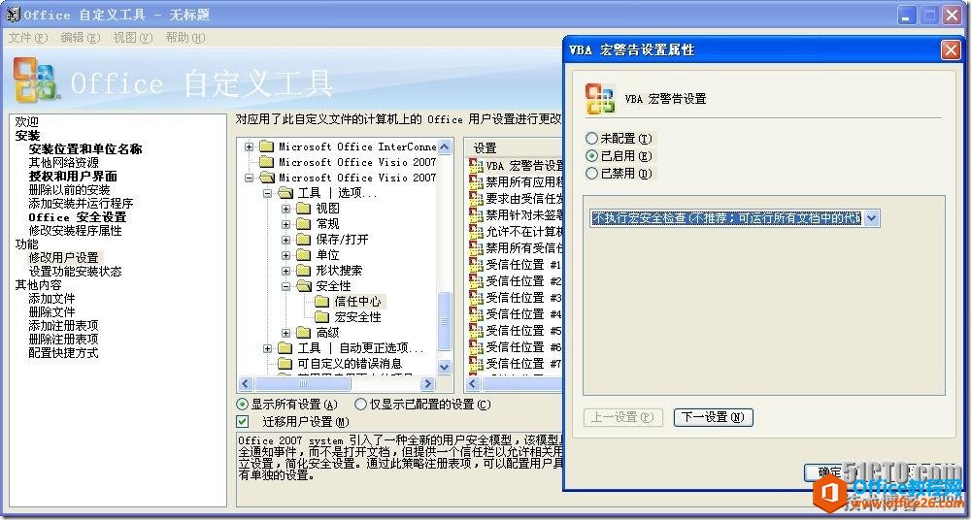Click the 受信任位置 #4 setting icon
The width and height of the screenshot is (971, 520).
[x=476, y=314]
